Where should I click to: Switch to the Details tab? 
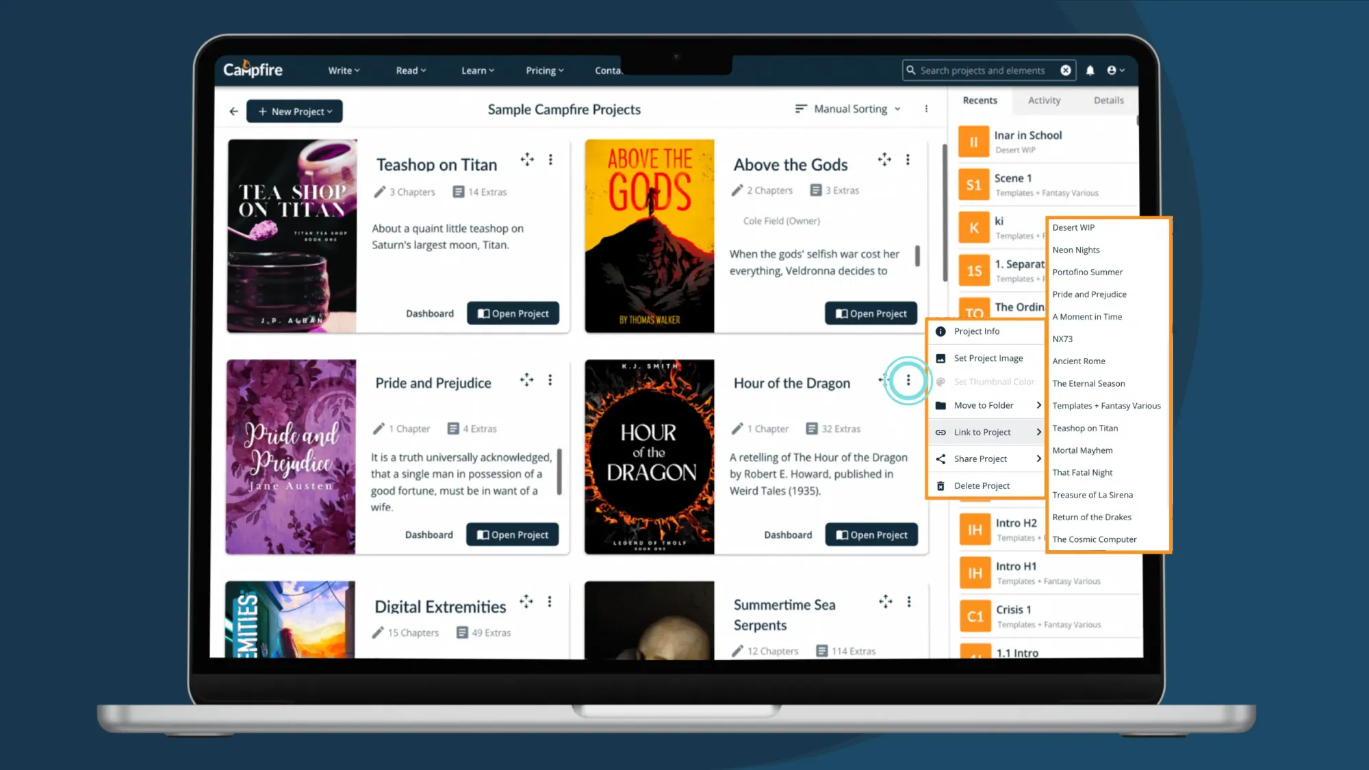1108,100
